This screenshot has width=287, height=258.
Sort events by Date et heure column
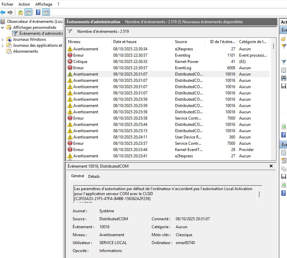tap(142, 42)
